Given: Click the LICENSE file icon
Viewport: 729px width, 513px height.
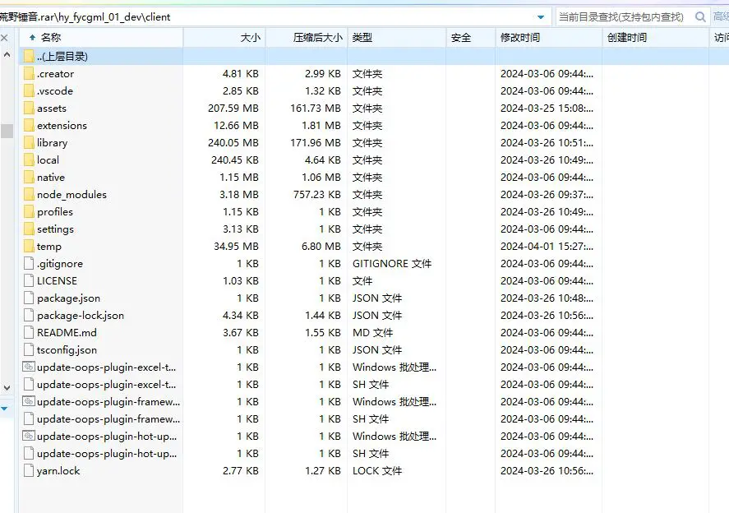Looking at the screenshot, I should [29, 280].
